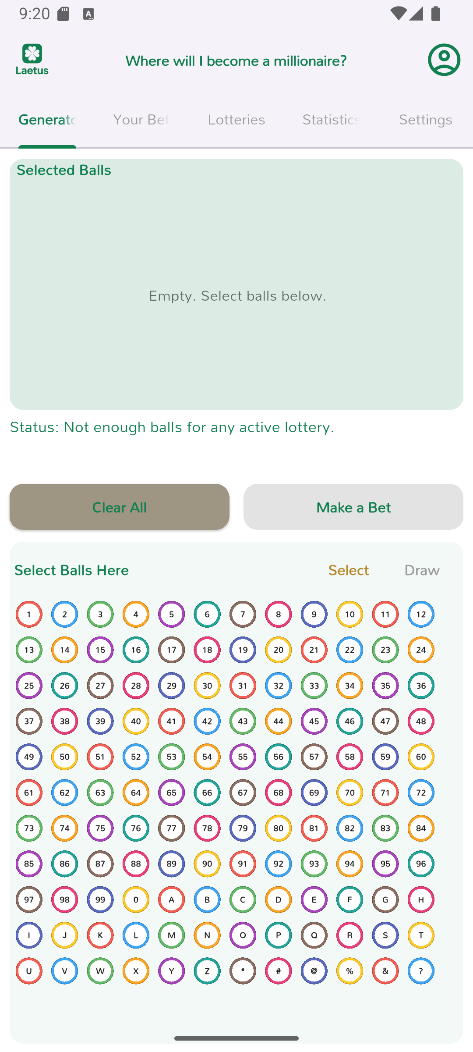
Task: Select the hash symbol ball
Action: (279, 971)
